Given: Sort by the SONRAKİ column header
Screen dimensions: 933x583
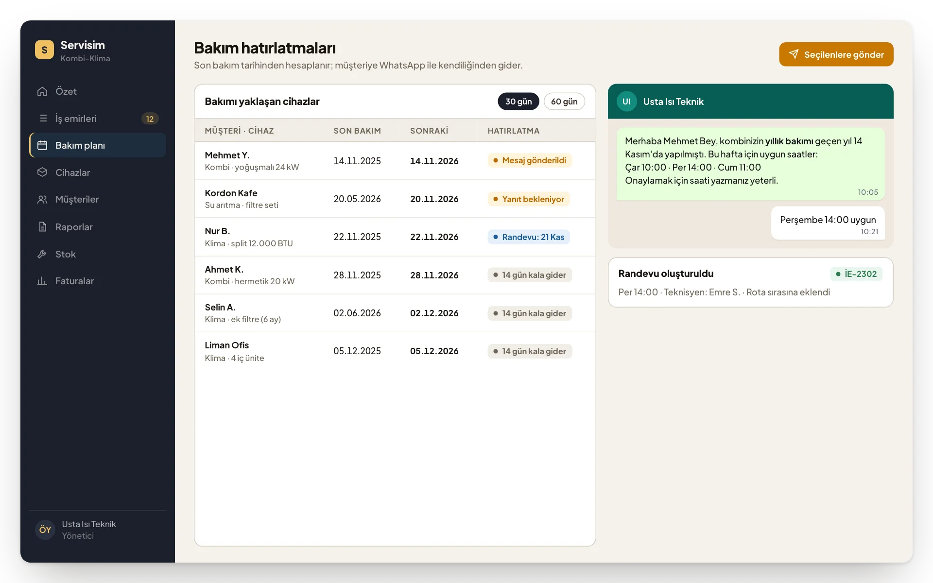Looking at the screenshot, I should (429, 131).
